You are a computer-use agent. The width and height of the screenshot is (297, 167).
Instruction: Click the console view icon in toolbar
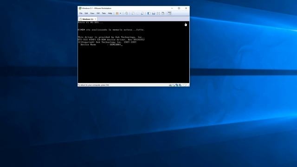tap(169, 13)
